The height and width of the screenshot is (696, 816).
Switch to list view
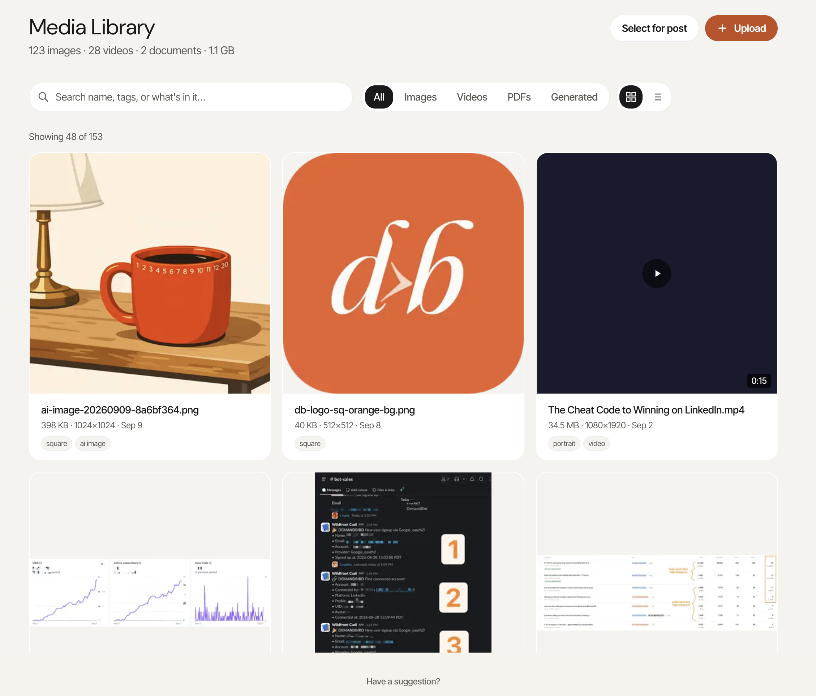coord(658,97)
